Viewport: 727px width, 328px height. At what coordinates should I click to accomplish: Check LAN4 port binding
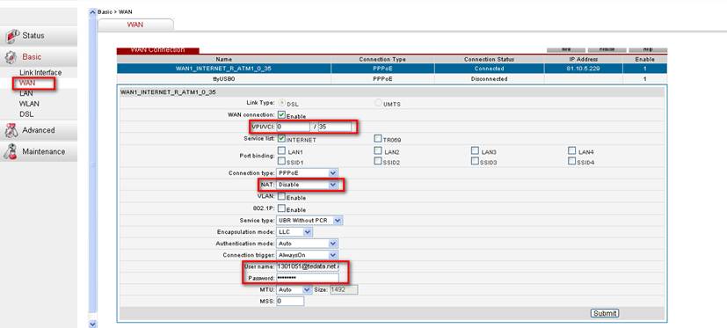click(571, 150)
